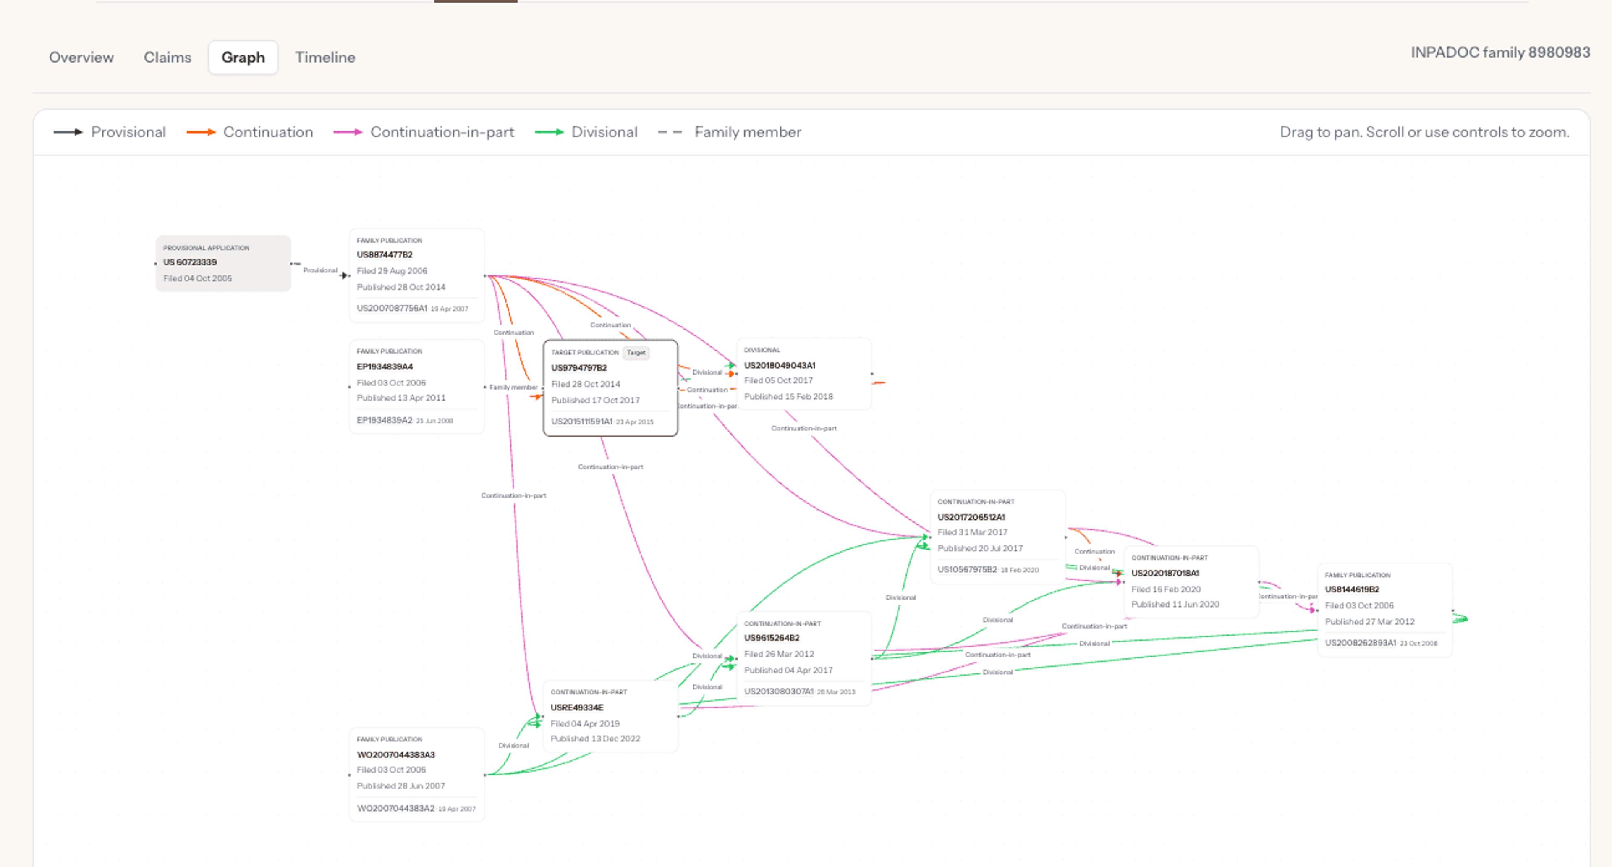Select target publication node US9794797B2
The width and height of the screenshot is (1612, 867).
(x=610, y=388)
